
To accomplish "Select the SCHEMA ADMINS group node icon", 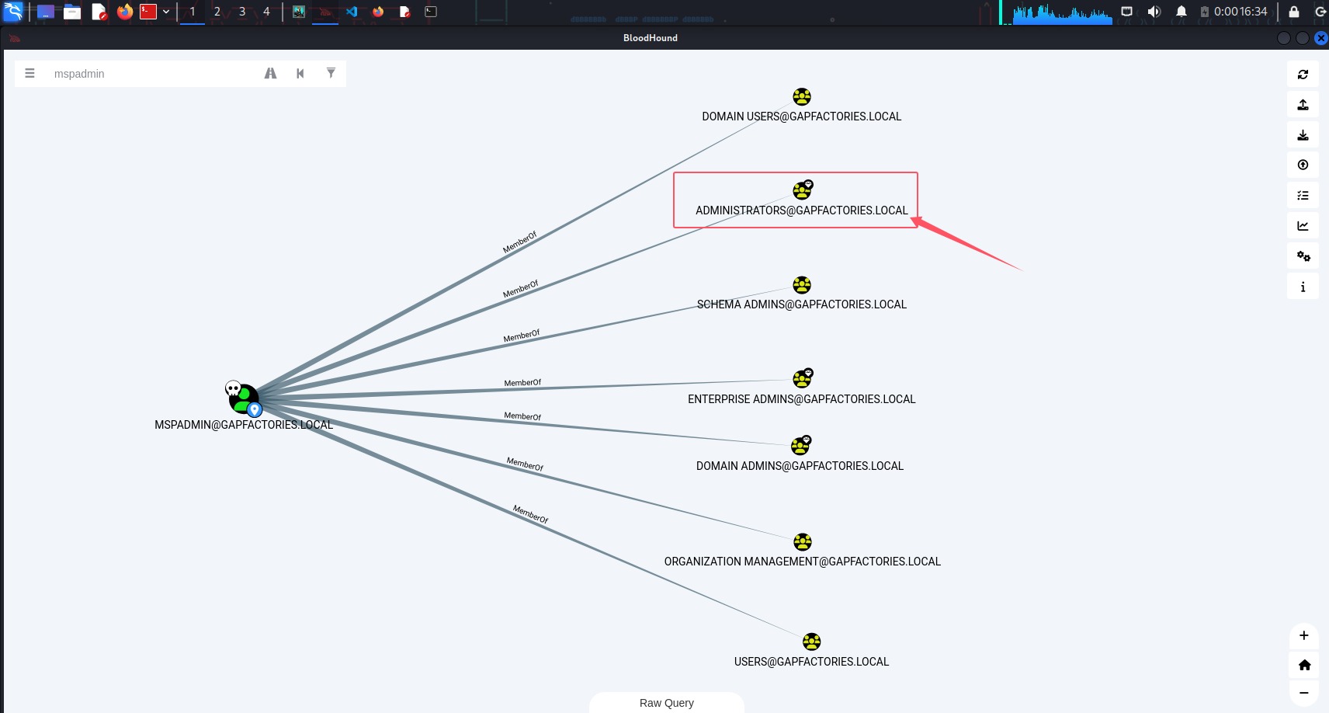I will point(802,285).
